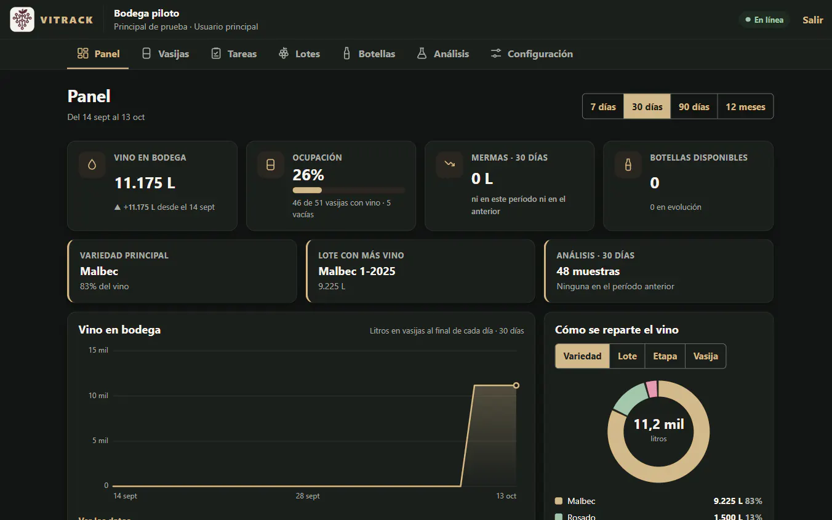832x520 pixels.
Task: Navigate to the Lotes tab
Action: 299,54
